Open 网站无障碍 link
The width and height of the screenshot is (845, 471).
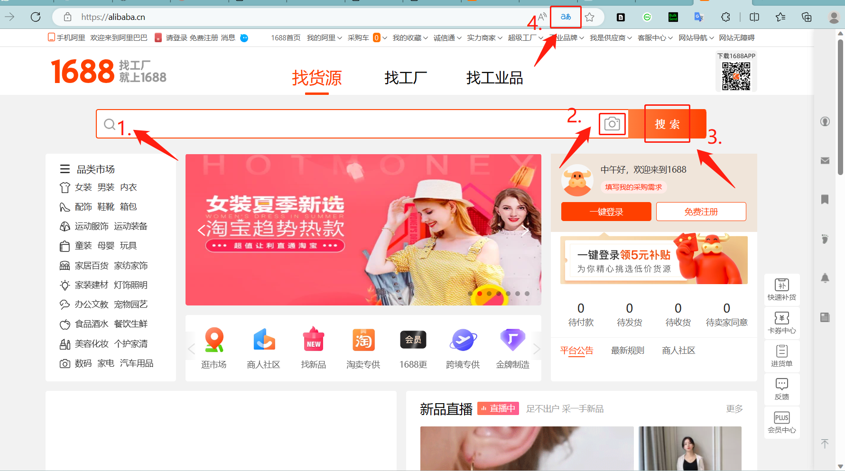736,38
